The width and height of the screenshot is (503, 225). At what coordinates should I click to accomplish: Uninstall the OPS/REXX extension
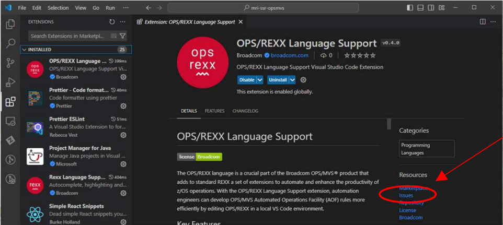click(x=278, y=80)
